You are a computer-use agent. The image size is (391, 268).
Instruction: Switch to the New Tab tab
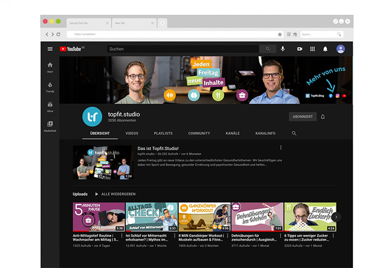click(x=134, y=23)
